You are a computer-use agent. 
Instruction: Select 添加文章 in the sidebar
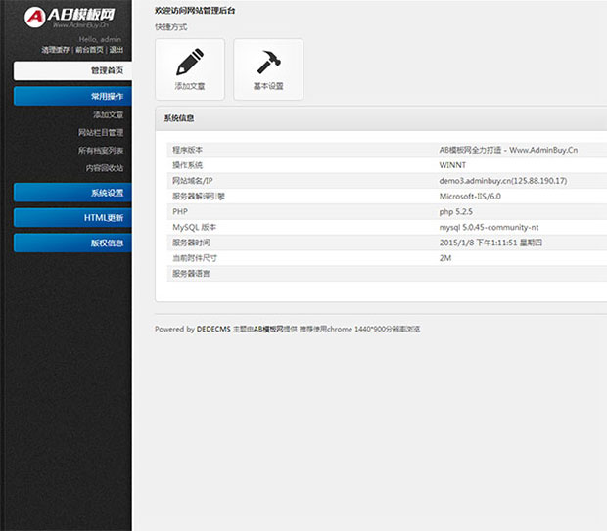[x=108, y=114]
